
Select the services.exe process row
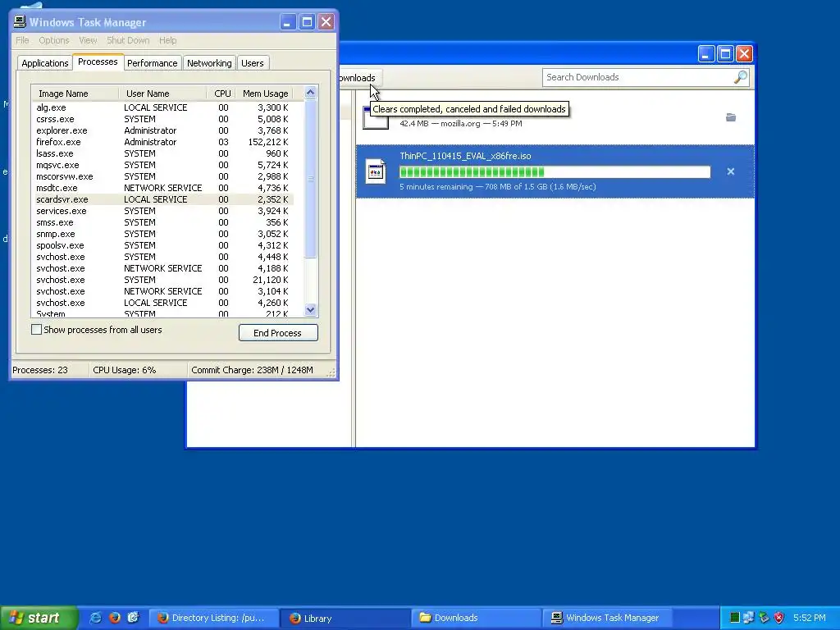coord(163,211)
